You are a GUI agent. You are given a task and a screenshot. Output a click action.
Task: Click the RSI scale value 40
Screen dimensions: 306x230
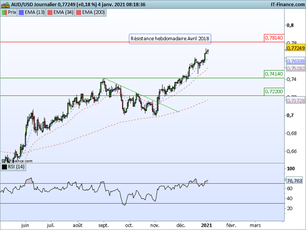(x=290, y=198)
